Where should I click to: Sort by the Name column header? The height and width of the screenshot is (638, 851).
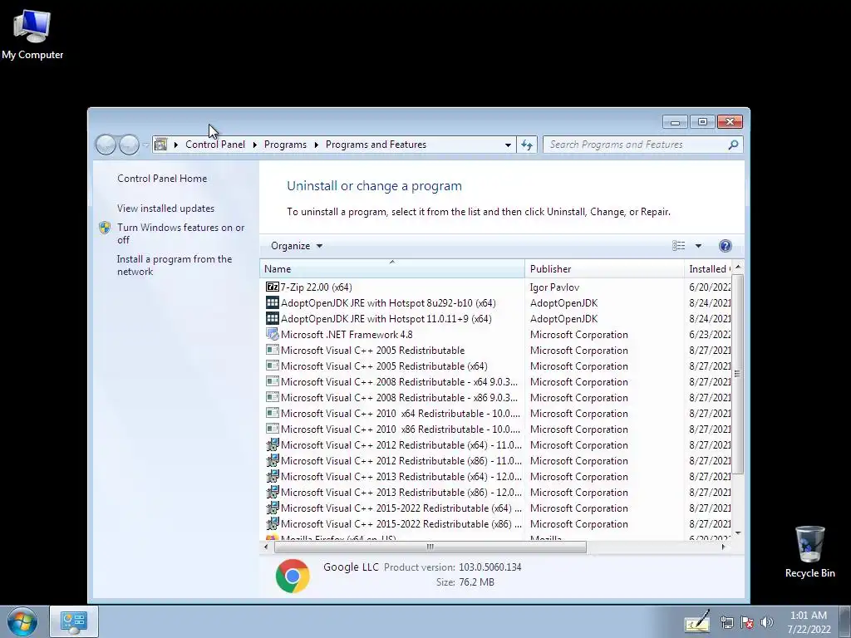click(392, 268)
